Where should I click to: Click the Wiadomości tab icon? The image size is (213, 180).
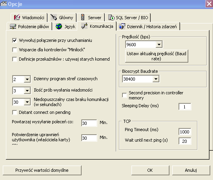(17, 17)
